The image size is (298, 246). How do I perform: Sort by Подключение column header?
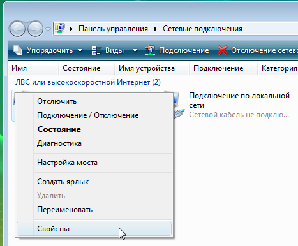click(223, 68)
